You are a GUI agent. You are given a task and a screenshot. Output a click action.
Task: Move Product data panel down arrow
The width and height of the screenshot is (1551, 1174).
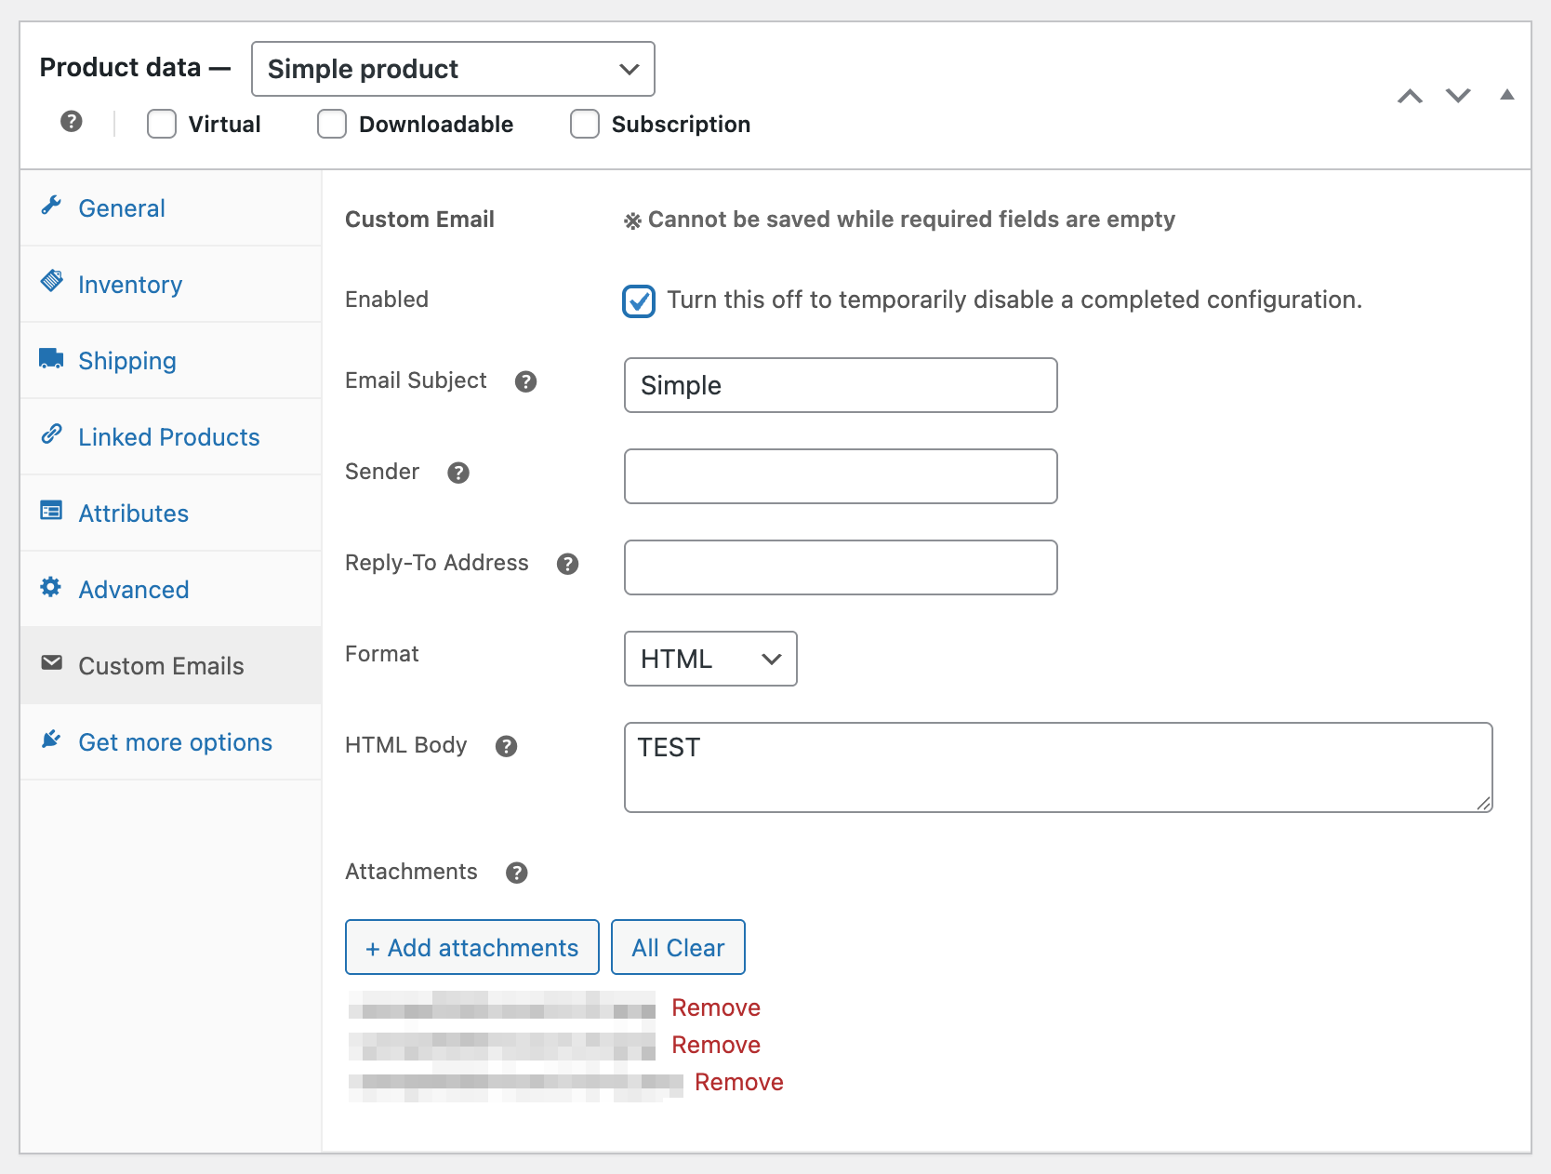1457,96
